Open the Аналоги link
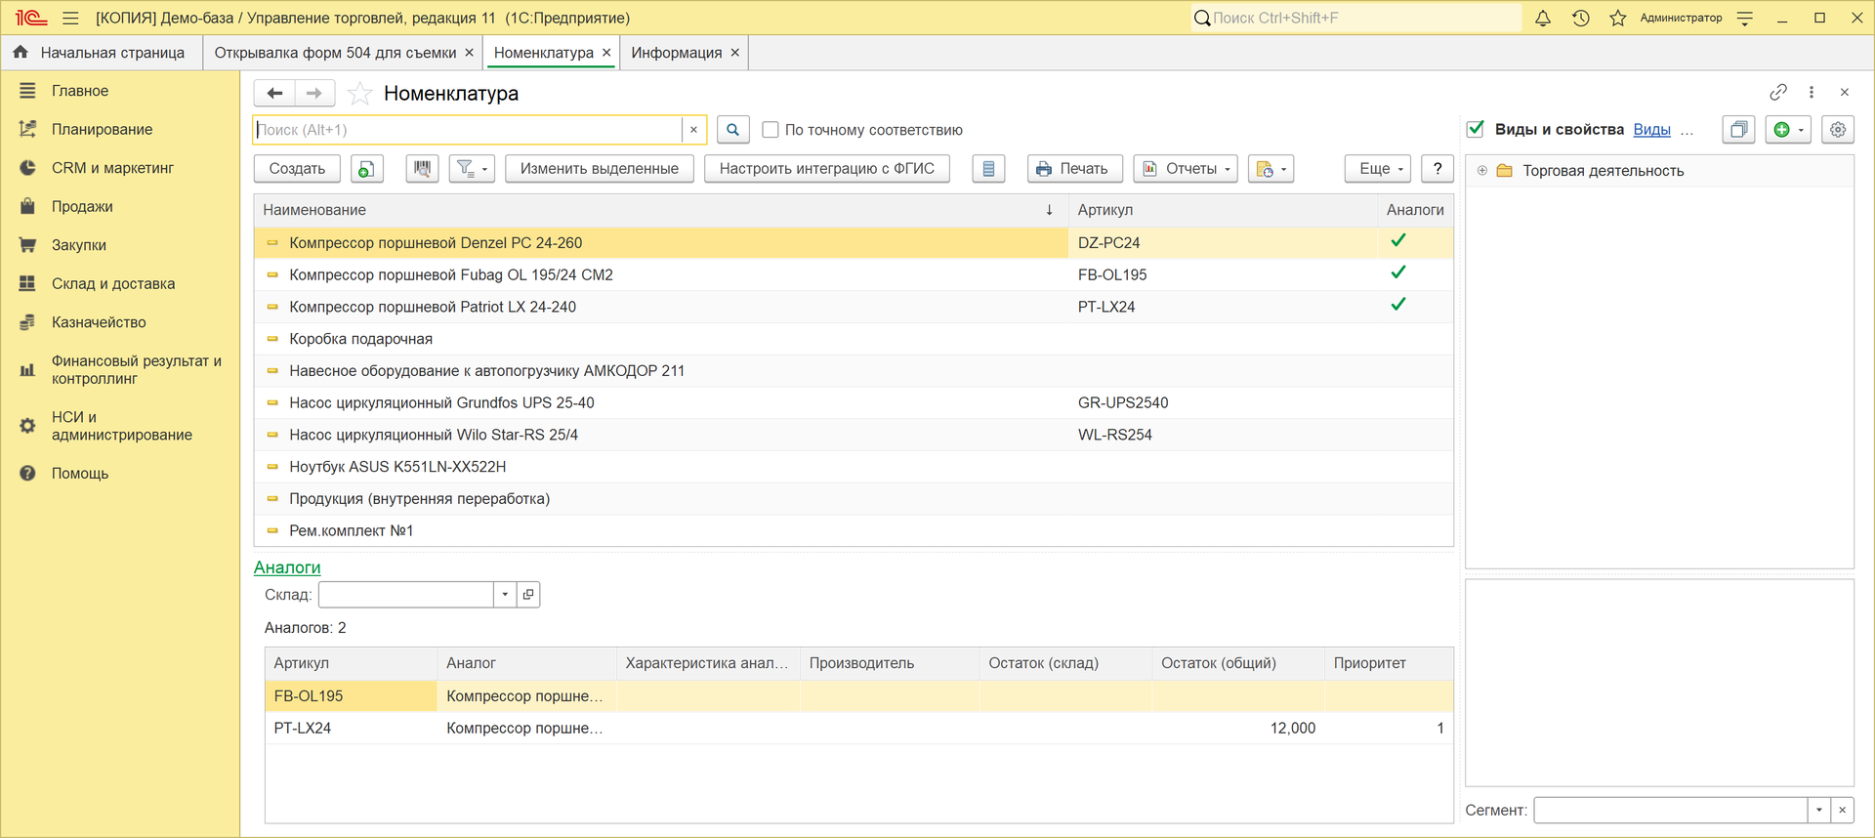 pos(287,567)
